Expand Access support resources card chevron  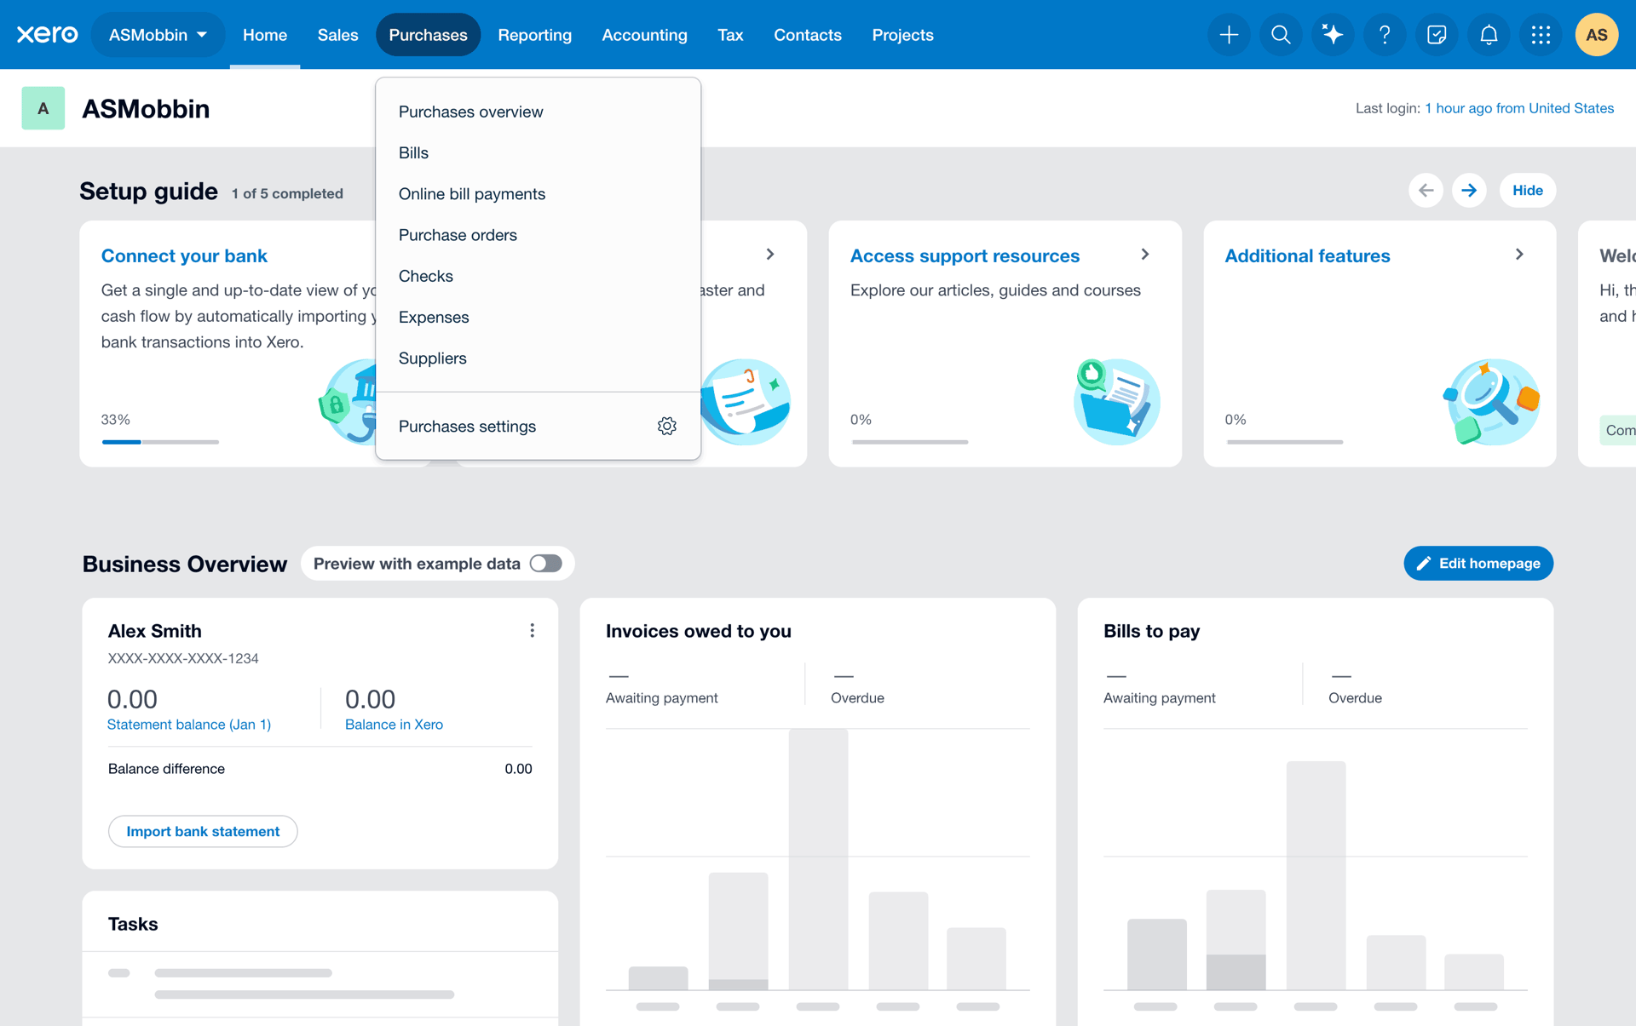point(1145,255)
